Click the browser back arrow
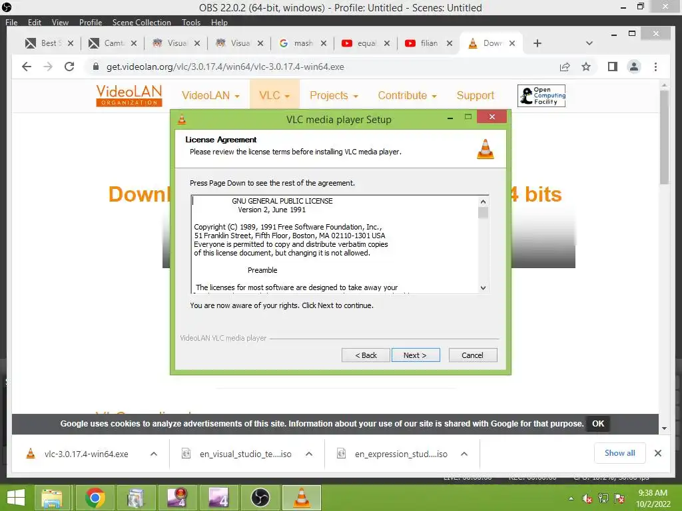 click(27, 67)
